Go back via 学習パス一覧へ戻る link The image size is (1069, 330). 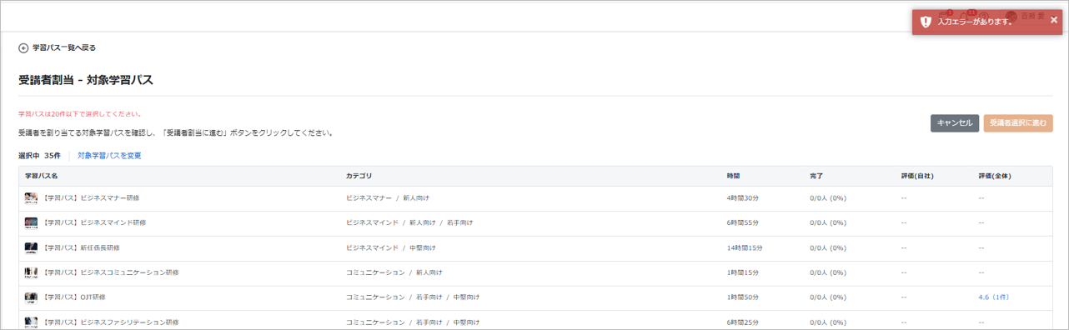point(64,48)
